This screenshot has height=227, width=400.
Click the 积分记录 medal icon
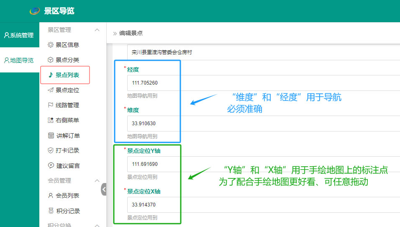point(51,211)
